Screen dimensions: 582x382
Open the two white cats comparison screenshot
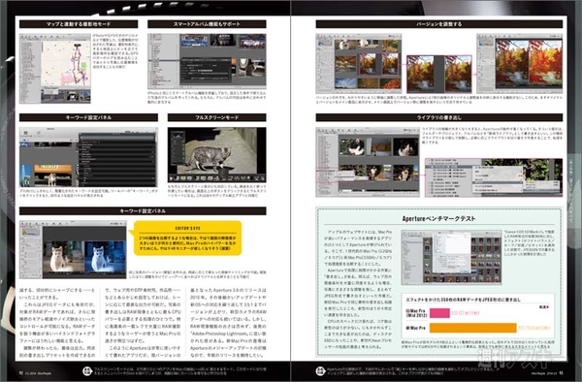[x=73, y=249]
